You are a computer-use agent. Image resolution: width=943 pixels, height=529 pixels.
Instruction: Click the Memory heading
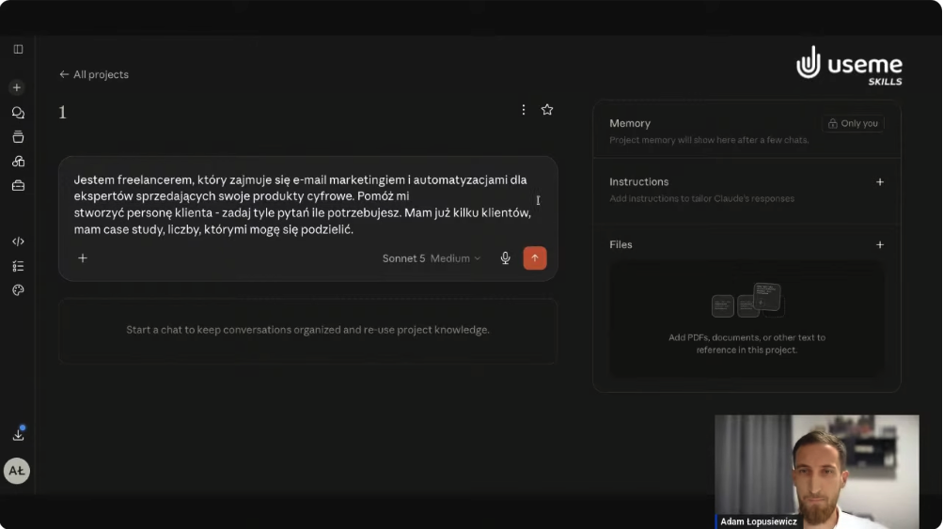click(630, 123)
